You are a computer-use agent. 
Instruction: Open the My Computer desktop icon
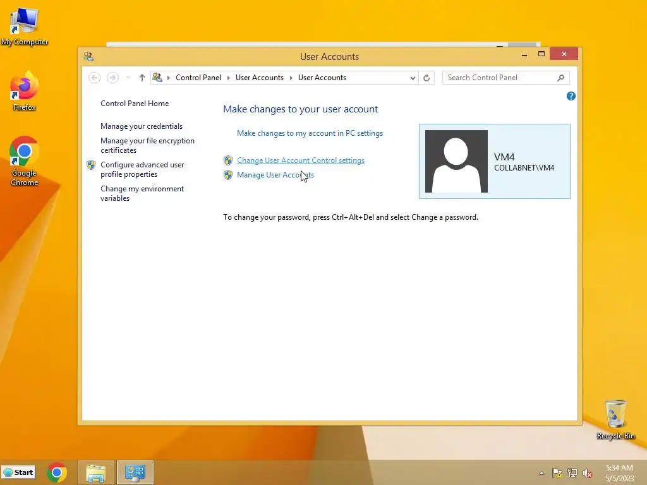click(25, 27)
